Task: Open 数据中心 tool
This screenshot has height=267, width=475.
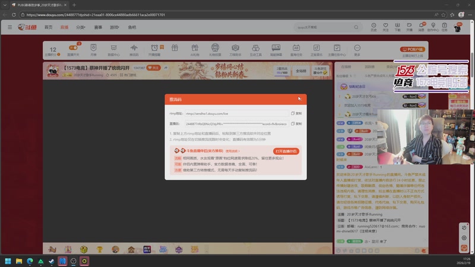Action: coord(113,50)
